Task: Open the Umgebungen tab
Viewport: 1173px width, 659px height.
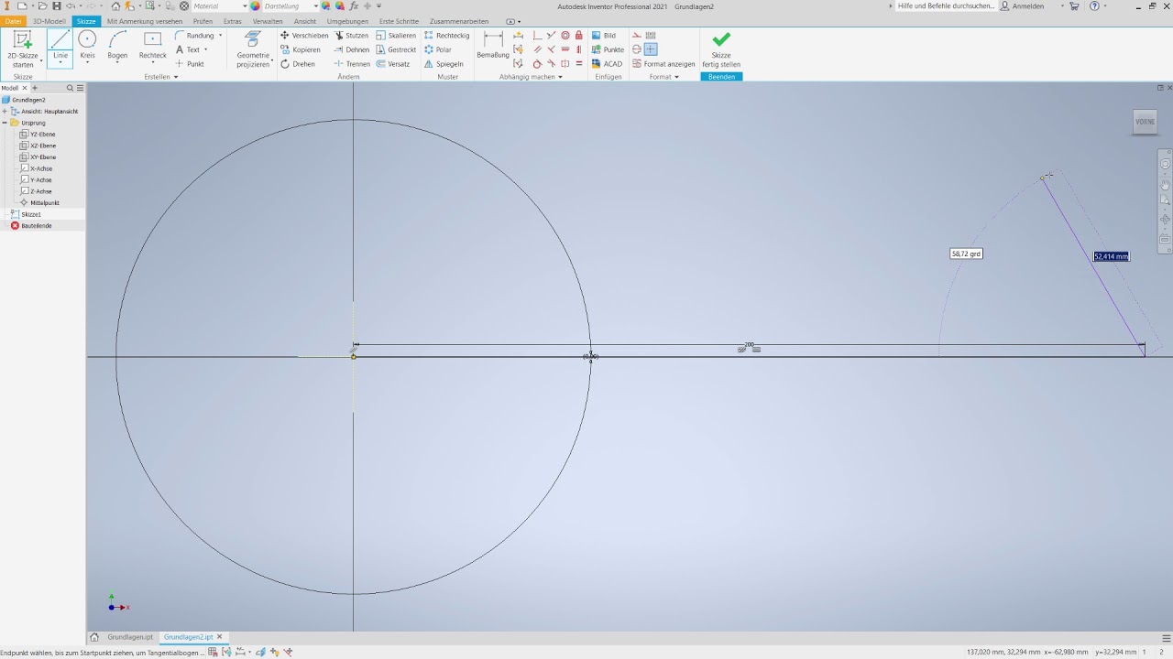Action: coord(347,21)
